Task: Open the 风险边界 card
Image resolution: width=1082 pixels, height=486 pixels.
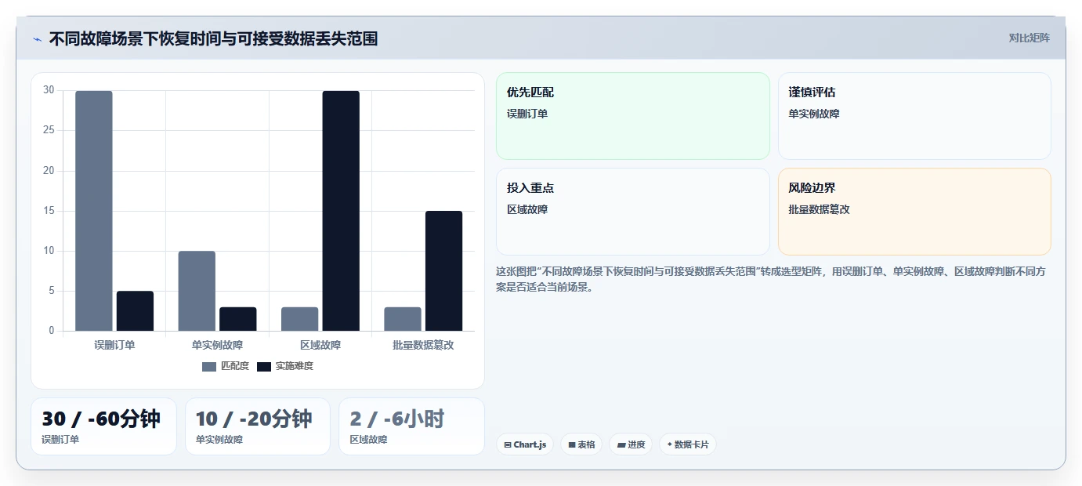Action: pos(914,212)
